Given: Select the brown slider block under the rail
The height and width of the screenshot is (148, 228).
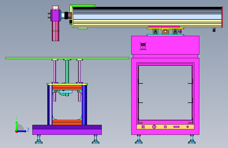Looking at the screenshot, I should (165, 32).
